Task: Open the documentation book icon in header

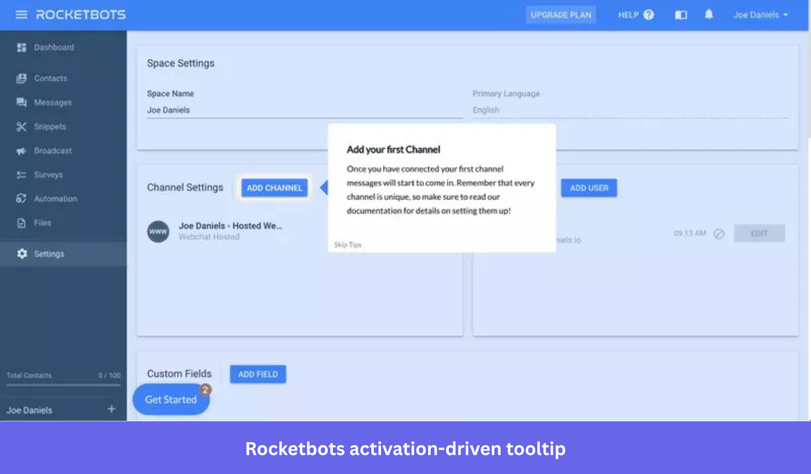Action: (681, 15)
